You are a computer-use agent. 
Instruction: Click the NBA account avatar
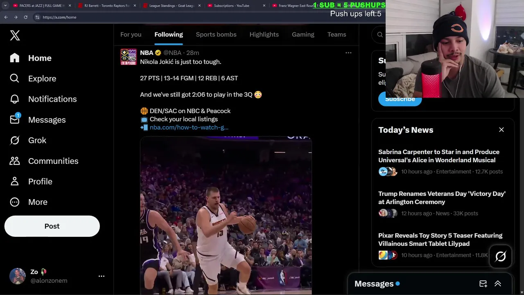pos(129,57)
